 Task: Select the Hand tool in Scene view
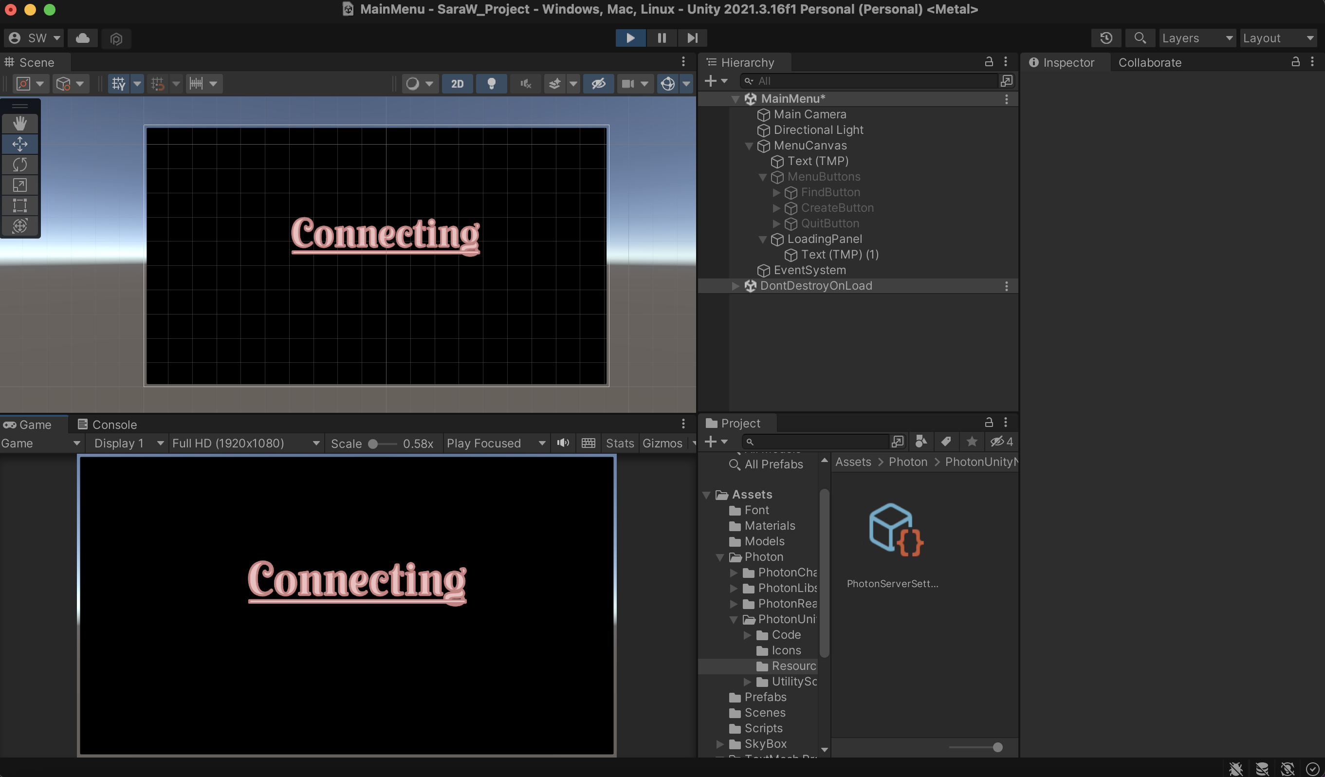pos(20,124)
